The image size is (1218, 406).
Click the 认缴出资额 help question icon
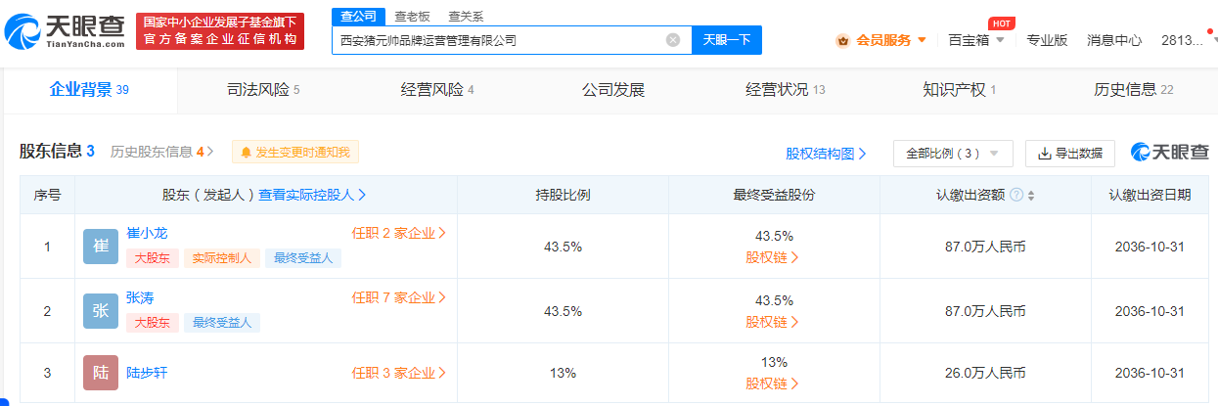click(x=1016, y=195)
